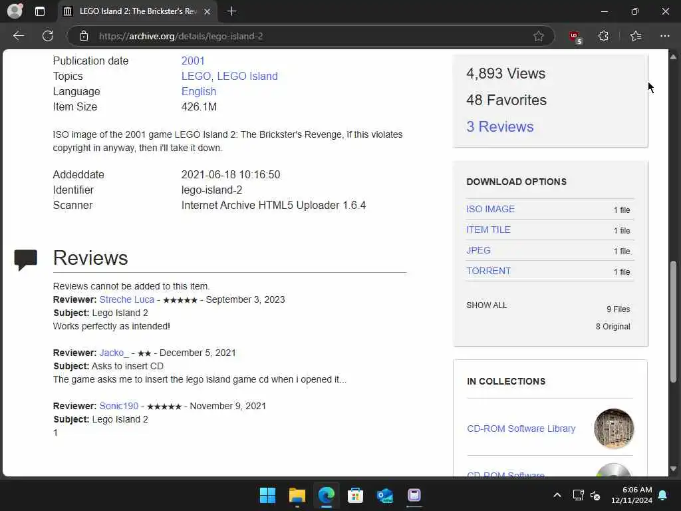The height and width of the screenshot is (511, 681).
Task: Click the address bar URL field
Action: pos(311,36)
